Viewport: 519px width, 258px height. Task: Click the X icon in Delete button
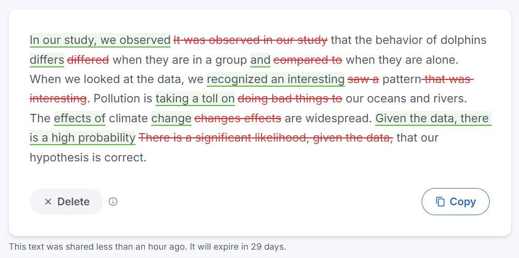tap(48, 202)
